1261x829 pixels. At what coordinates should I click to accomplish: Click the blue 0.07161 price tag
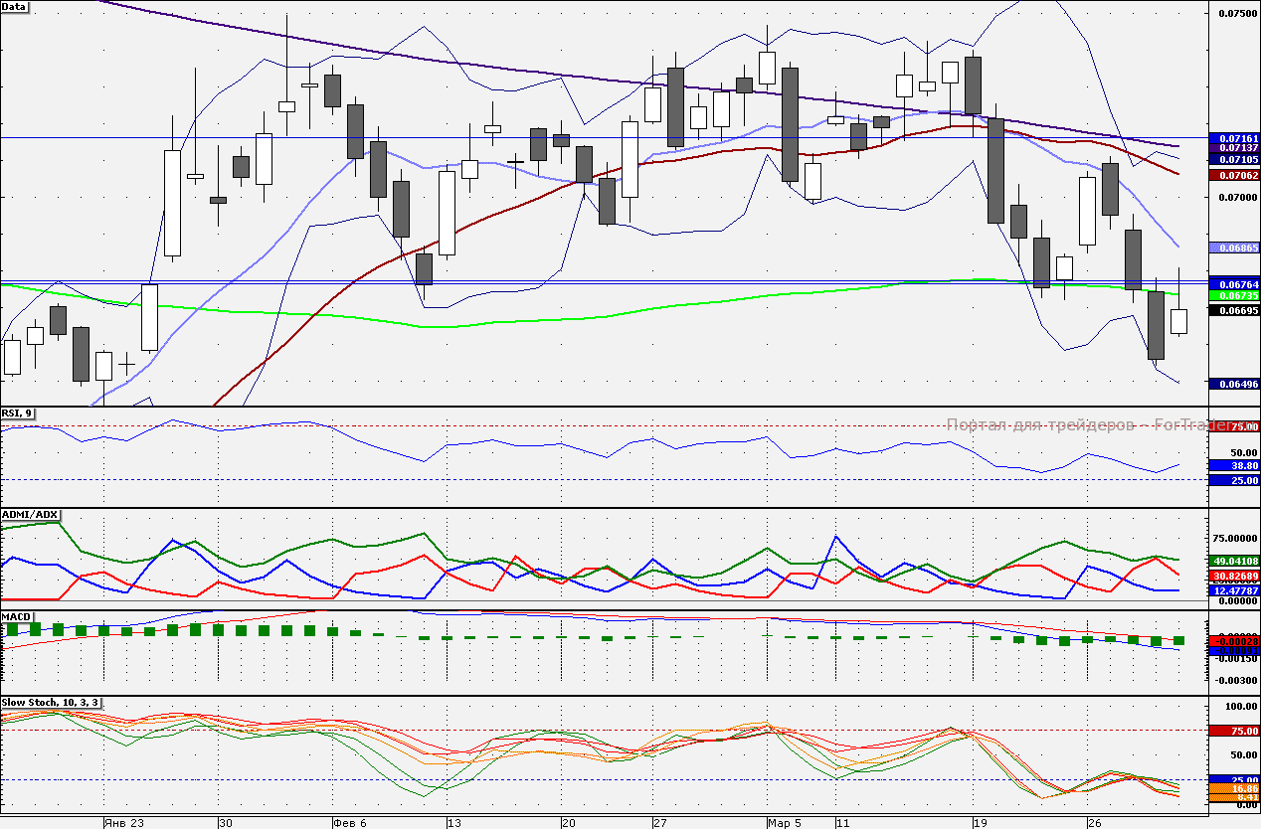(x=1232, y=137)
